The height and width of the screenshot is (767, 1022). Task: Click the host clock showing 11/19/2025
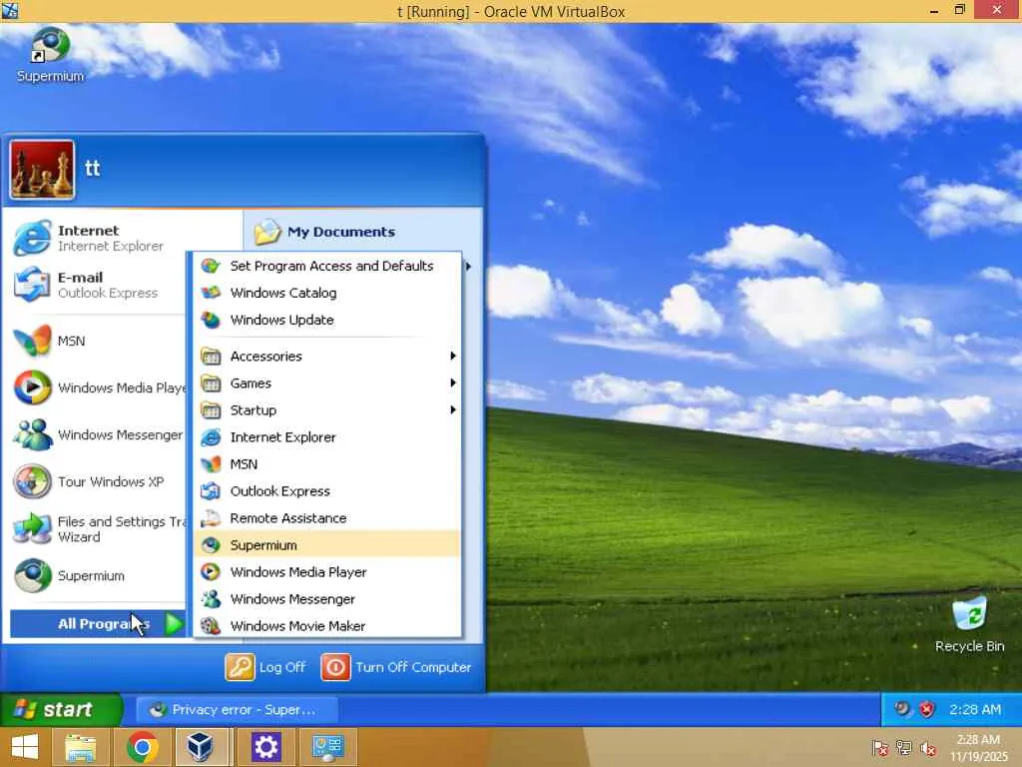(979, 747)
